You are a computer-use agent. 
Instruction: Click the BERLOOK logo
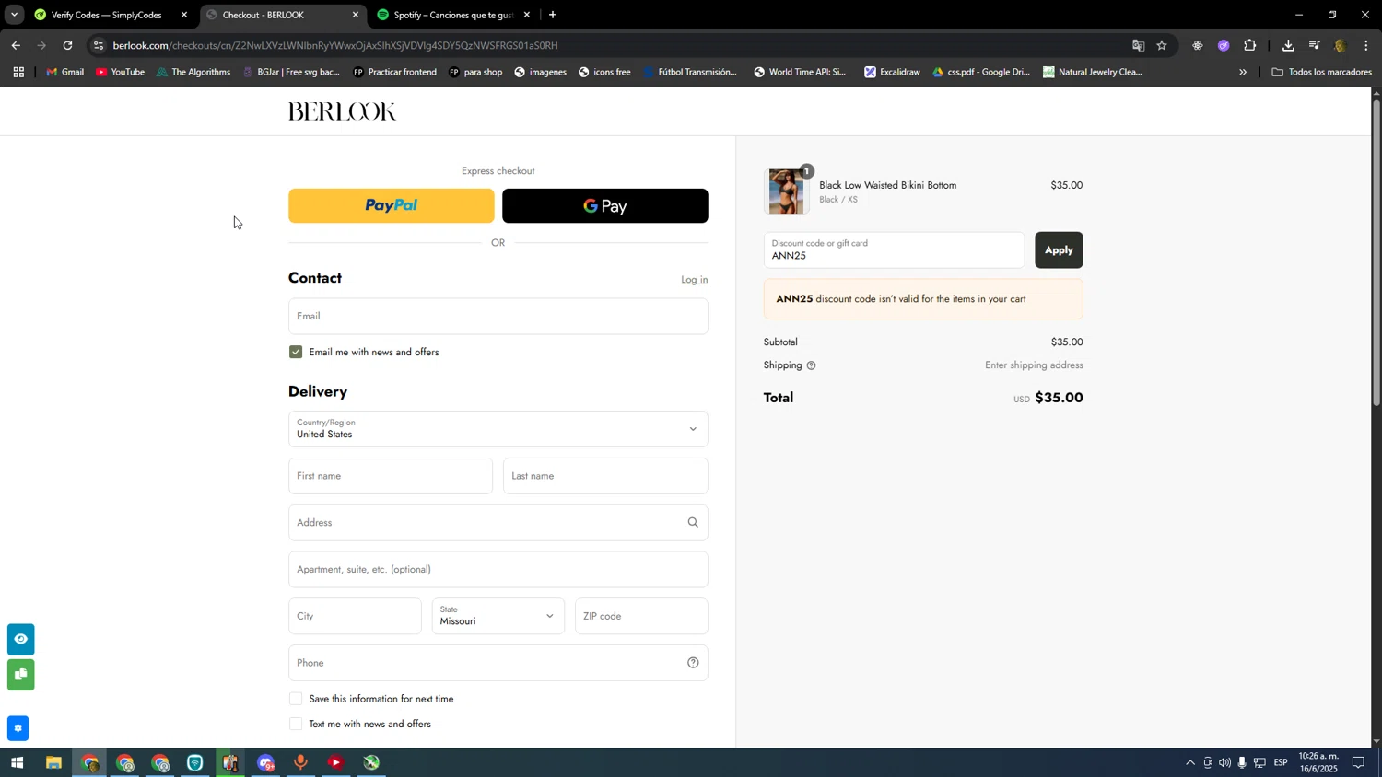[342, 111]
